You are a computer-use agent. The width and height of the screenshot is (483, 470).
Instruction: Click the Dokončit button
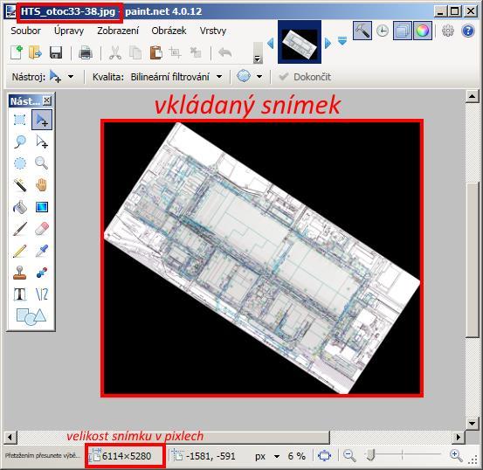tap(305, 77)
